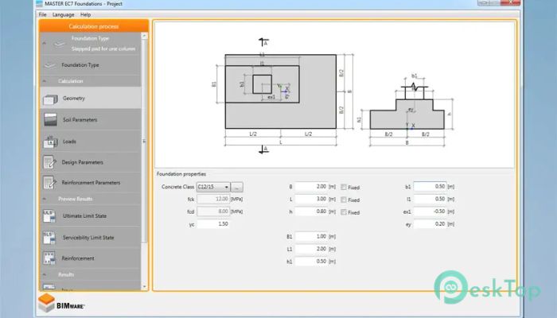Click the sidebar scrollbar thumb
The width and height of the screenshot is (557, 318).
(x=144, y=142)
